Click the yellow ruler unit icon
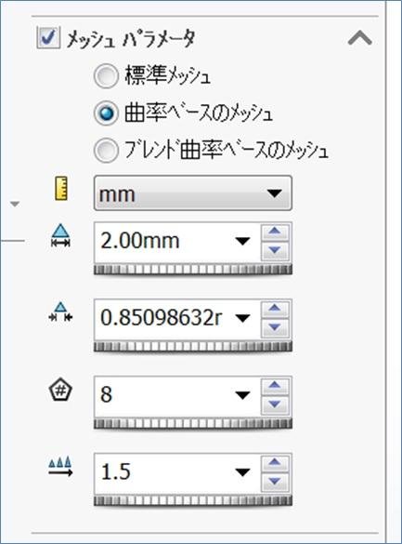This screenshot has width=402, height=544. click(x=61, y=189)
